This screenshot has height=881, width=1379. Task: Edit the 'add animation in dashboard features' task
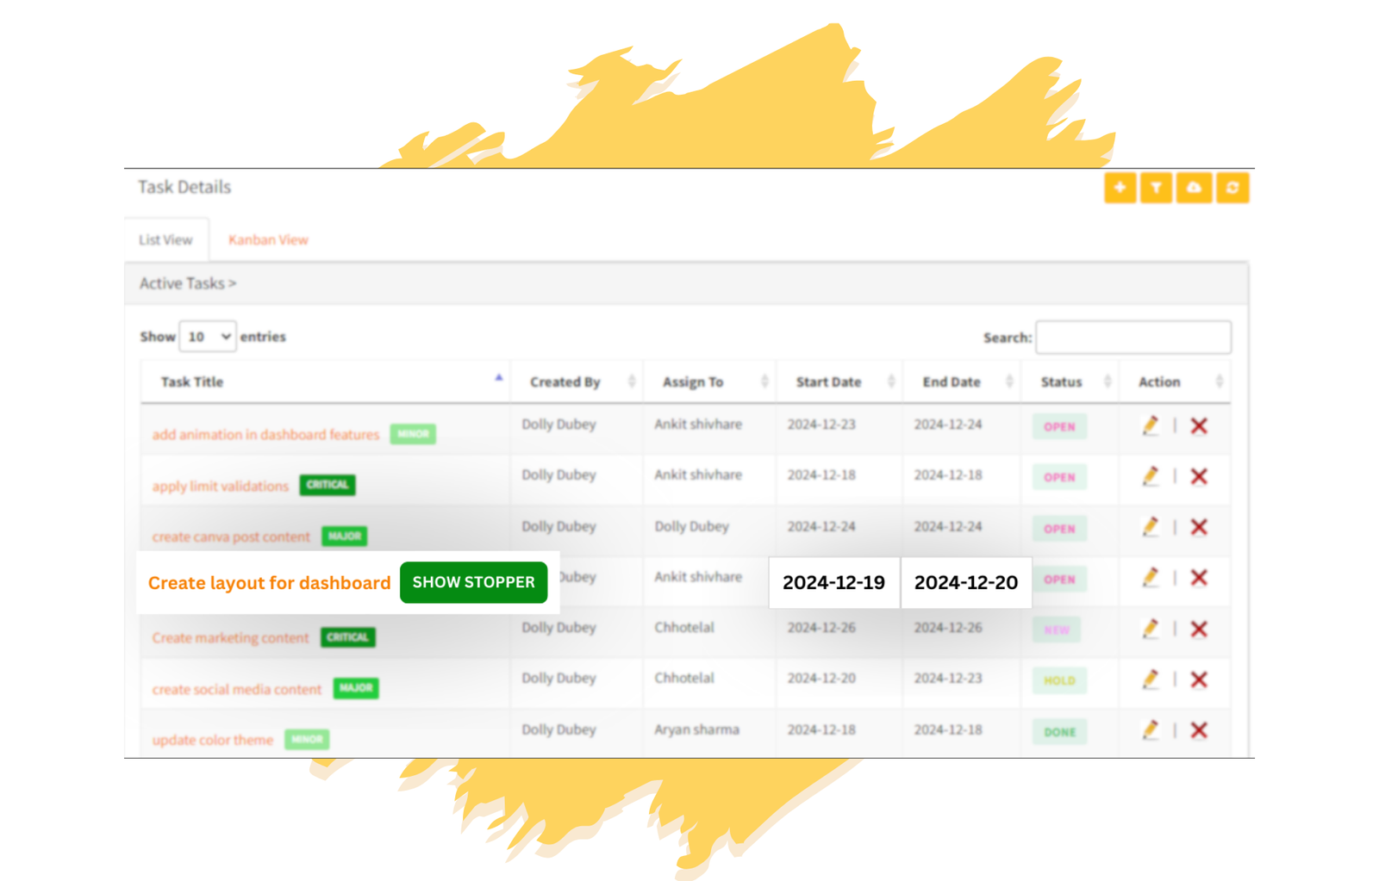(x=1150, y=425)
